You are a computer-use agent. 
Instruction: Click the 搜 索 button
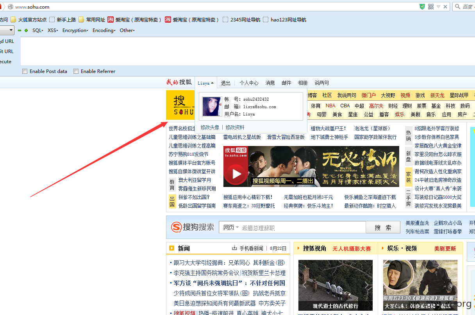pyautogui.click(x=383, y=228)
